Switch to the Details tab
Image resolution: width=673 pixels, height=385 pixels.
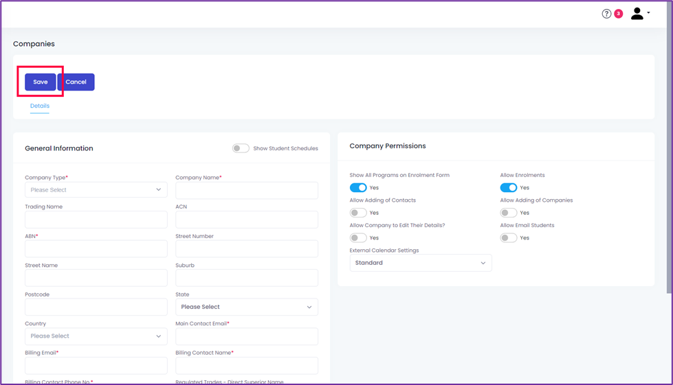pos(39,106)
